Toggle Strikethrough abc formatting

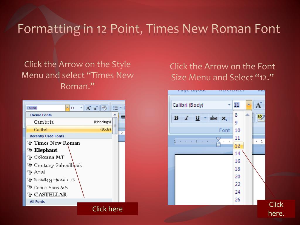pyautogui.click(x=214, y=118)
